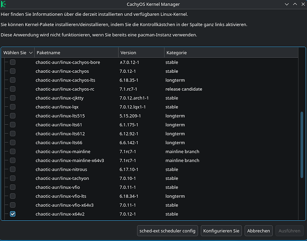Click version 6.1.175-1 cell
The width and height of the screenshot is (307, 241).
tap(129, 125)
